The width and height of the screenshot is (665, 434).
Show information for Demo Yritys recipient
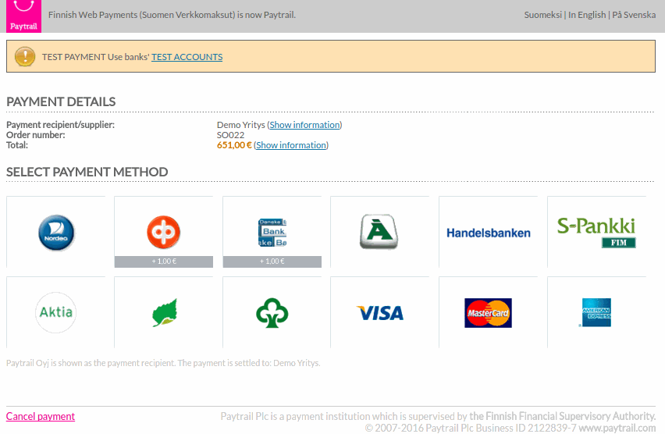(305, 125)
